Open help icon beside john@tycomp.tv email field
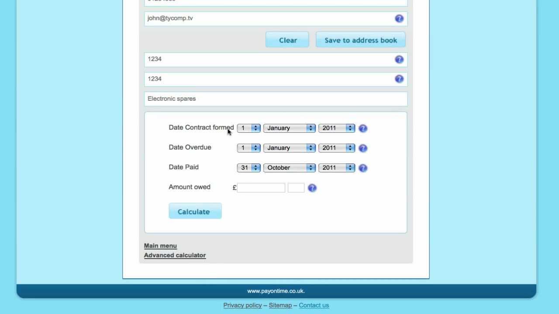Viewport: 559px width, 314px height. pyautogui.click(x=399, y=18)
